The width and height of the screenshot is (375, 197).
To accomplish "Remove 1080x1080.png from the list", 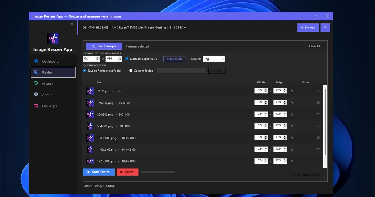I will tap(318, 138).
